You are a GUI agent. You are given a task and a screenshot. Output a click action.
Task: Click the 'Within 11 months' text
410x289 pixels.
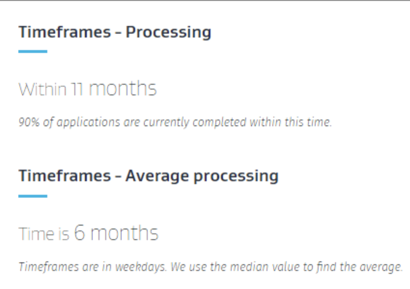(x=88, y=88)
